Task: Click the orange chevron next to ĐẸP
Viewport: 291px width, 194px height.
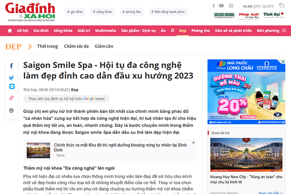Action: [x=30, y=47]
